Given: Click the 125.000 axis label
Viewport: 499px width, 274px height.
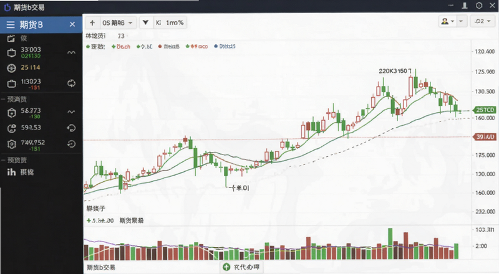Looking at the screenshot, I should [485, 72].
